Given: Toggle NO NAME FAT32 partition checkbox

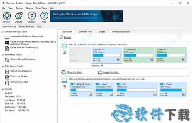Looking at the screenshot, I should (90, 94).
